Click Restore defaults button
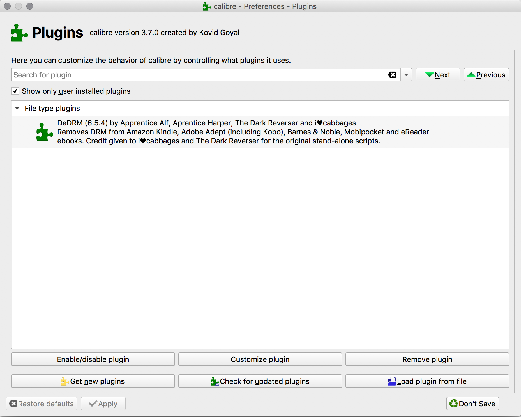This screenshot has width=521, height=417. click(x=42, y=404)
